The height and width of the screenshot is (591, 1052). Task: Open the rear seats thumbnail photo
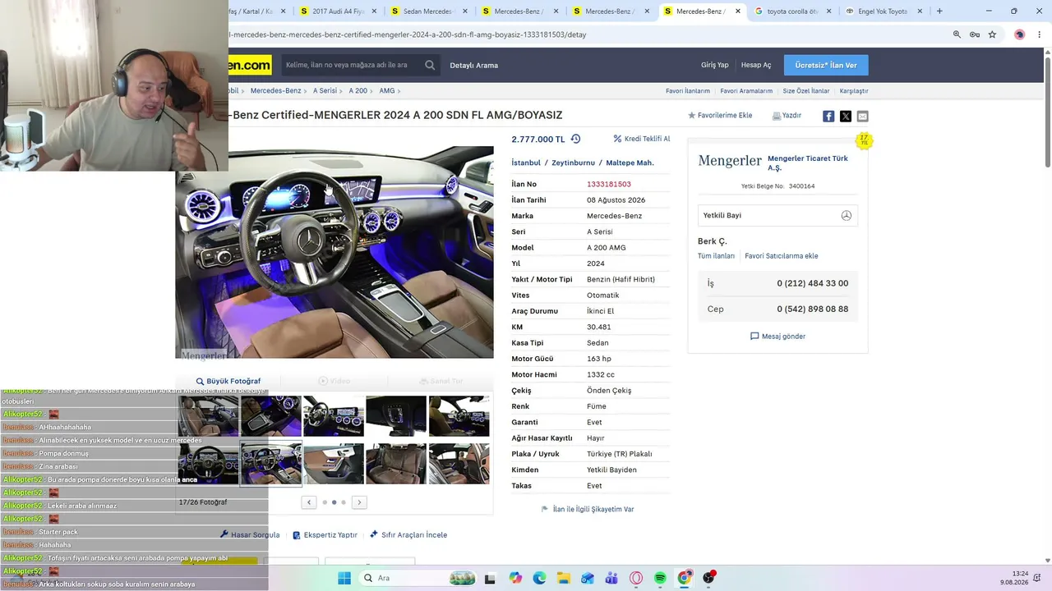(396, 464)
